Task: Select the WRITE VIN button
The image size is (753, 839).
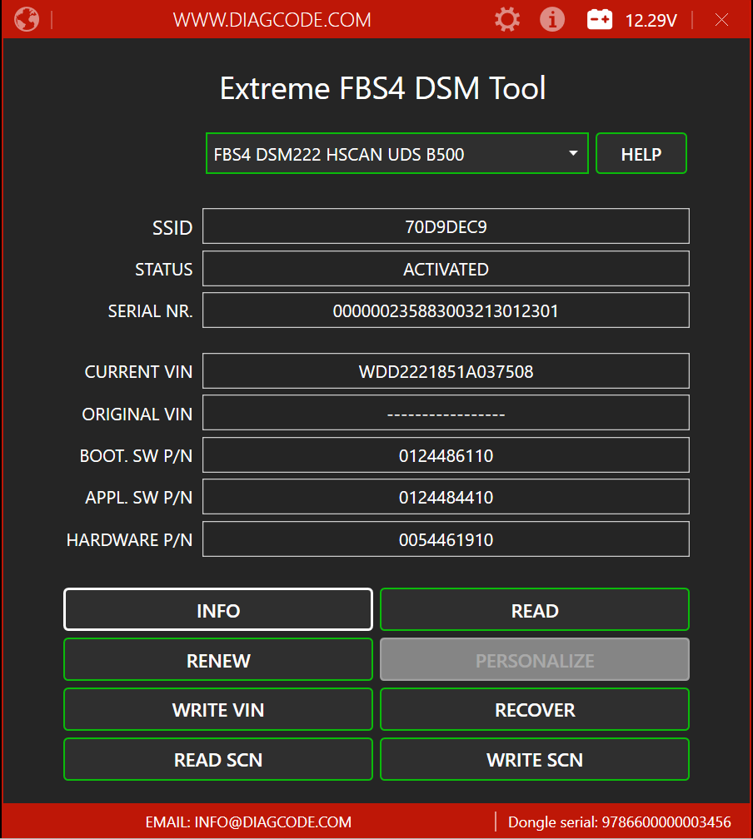Action: click(x=218, y=710)
